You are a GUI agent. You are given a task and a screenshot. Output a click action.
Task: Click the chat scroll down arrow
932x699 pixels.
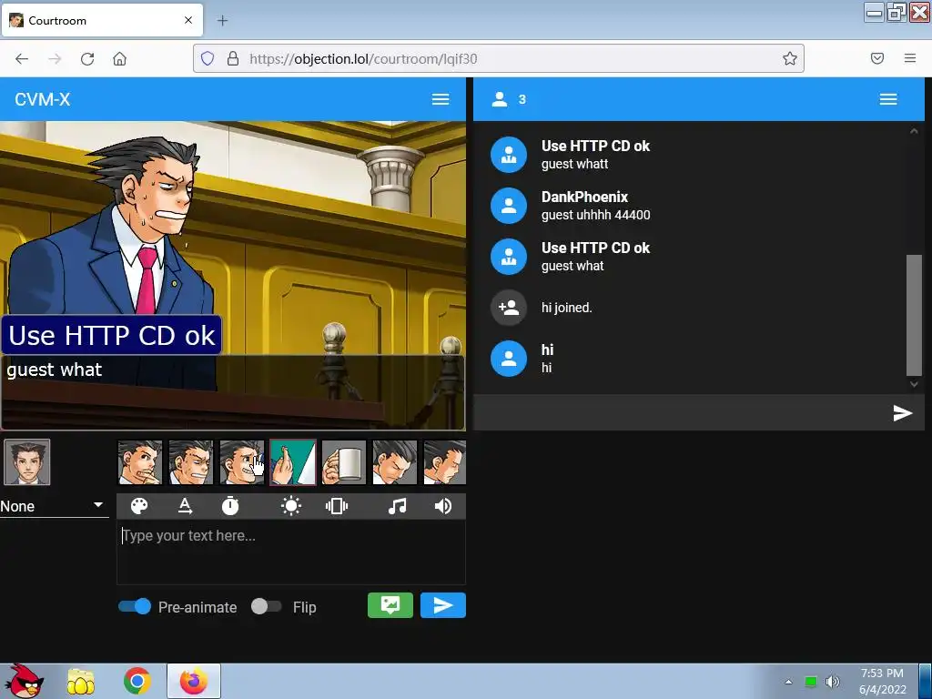914,385
